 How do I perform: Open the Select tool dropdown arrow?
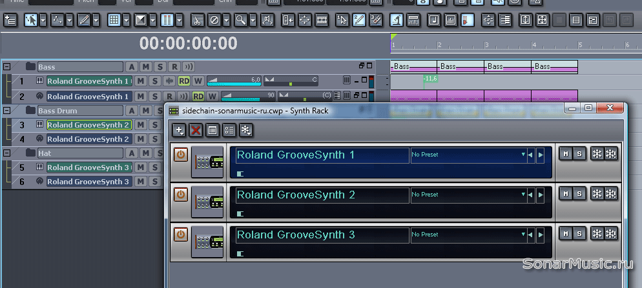[43, 20]
